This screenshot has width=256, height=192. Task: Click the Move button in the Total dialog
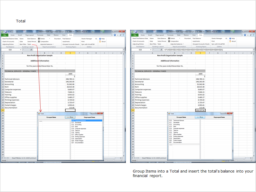70,117
